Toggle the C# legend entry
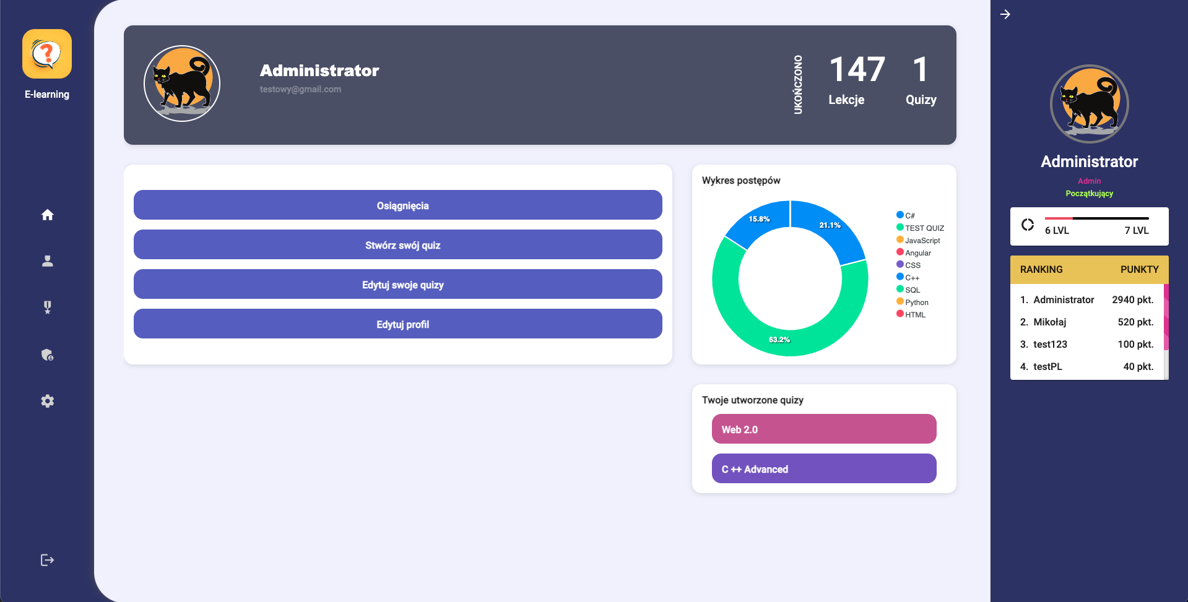This screenshot has width=1188, height=602. (x=909, y=215)
